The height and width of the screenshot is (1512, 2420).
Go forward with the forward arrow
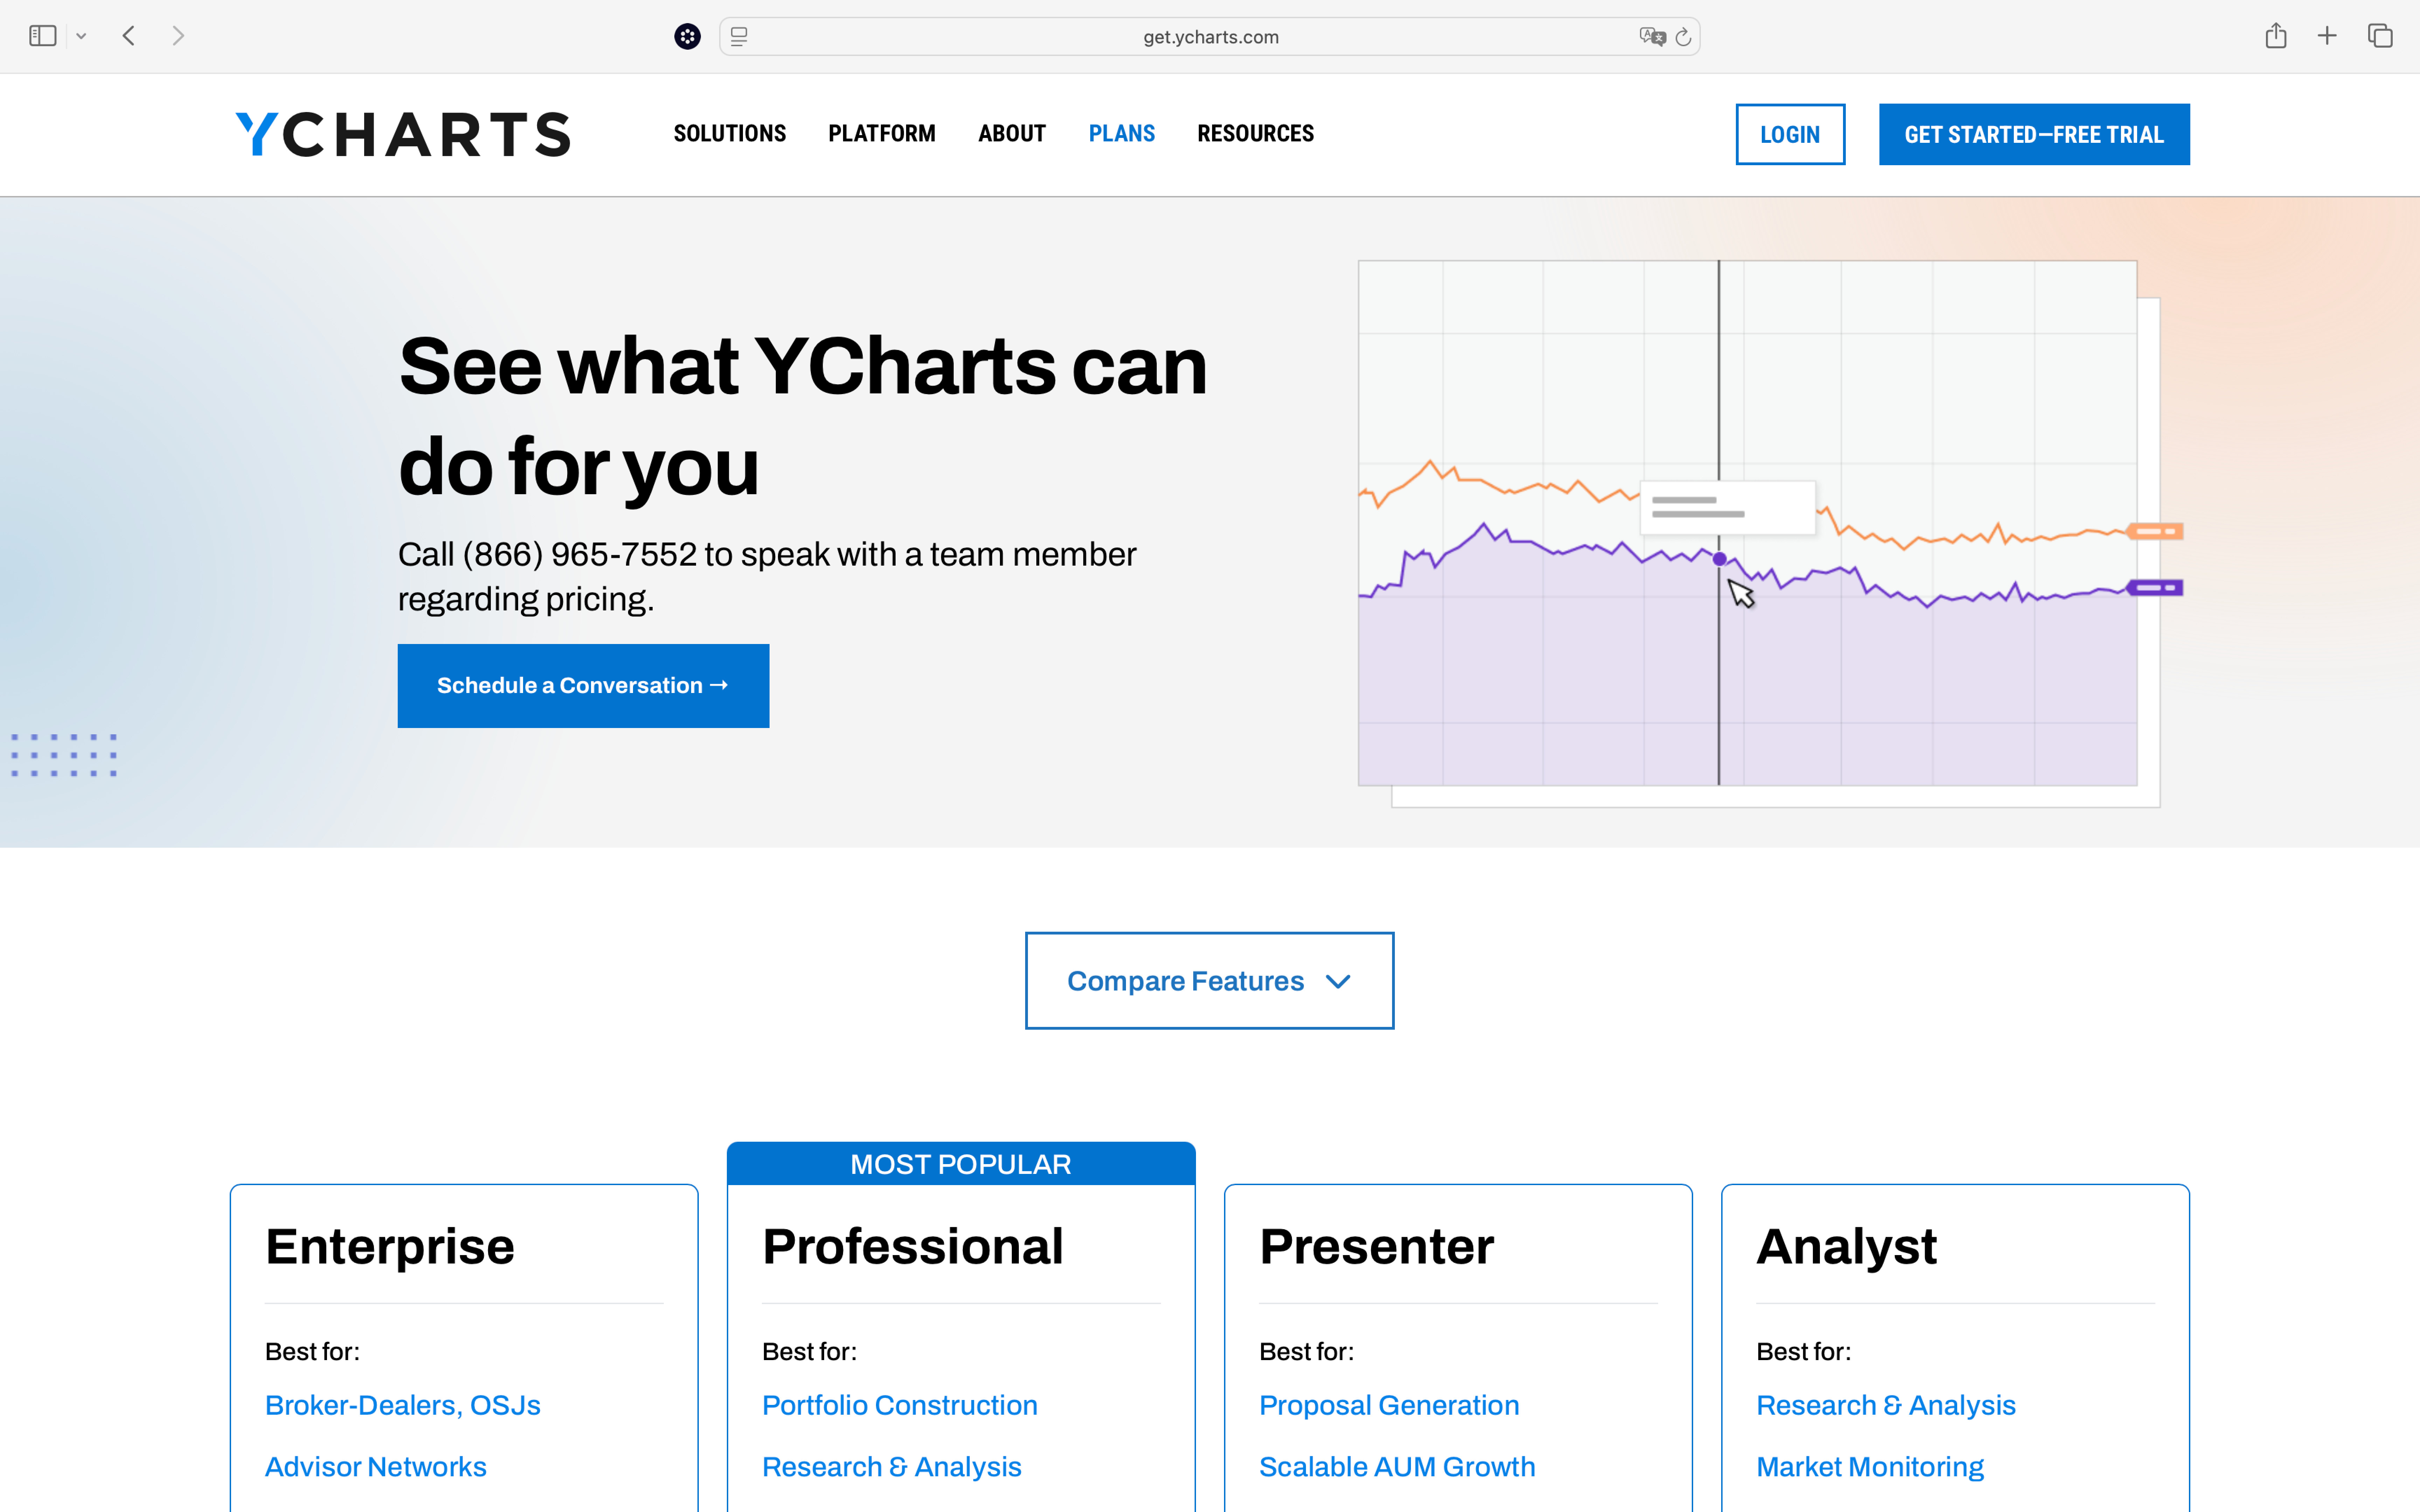178,36
